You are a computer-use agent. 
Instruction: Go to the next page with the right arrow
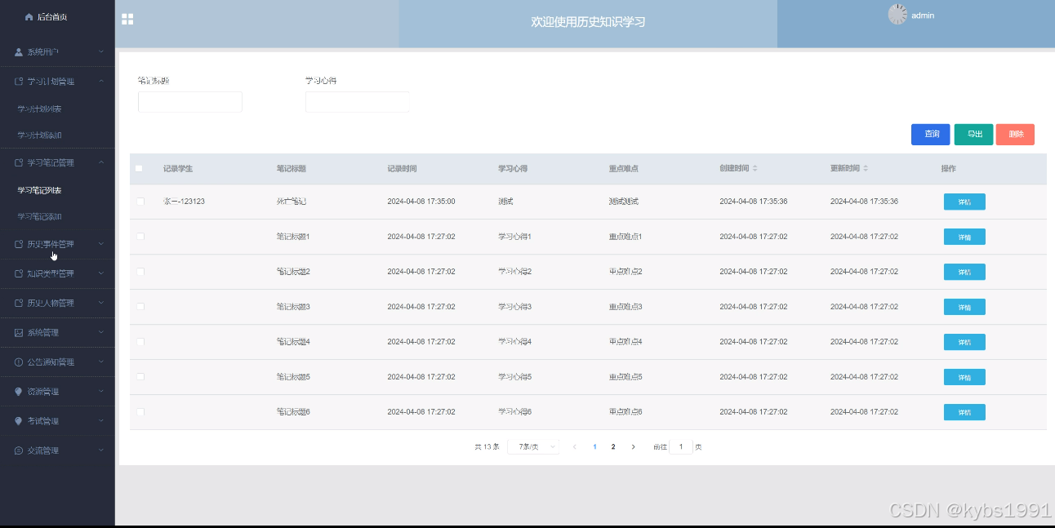pyautogui.click(x=633, y=447)
